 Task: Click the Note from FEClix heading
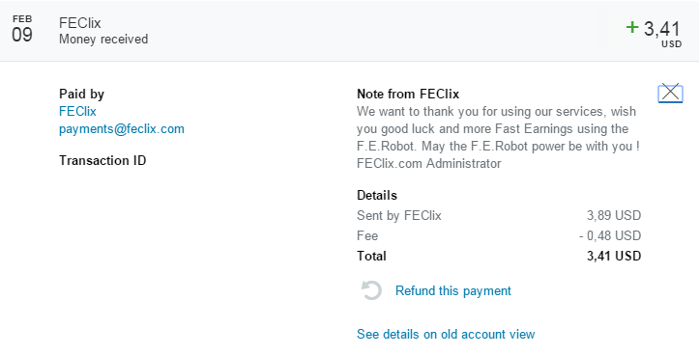click(408, 94)
